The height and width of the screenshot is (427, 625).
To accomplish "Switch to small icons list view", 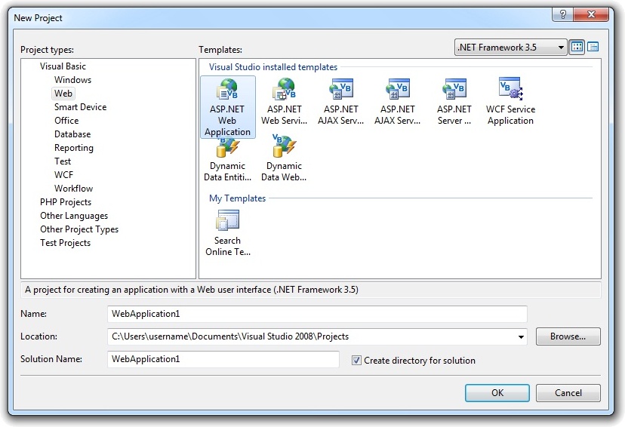I will 593,47.
